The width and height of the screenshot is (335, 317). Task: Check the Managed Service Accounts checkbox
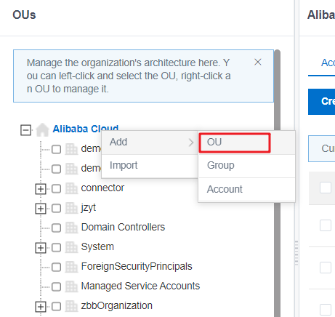click(56, 286)
